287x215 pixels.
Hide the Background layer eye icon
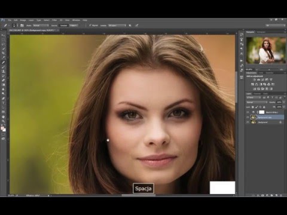248,122
